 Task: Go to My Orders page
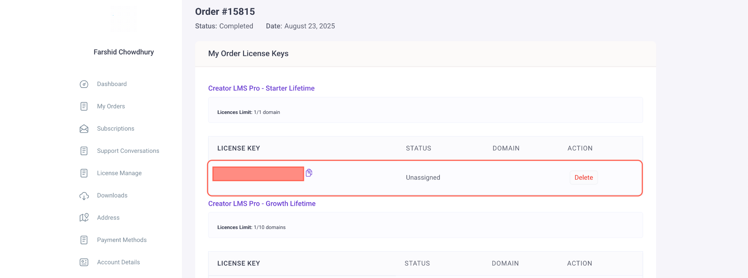111,106
